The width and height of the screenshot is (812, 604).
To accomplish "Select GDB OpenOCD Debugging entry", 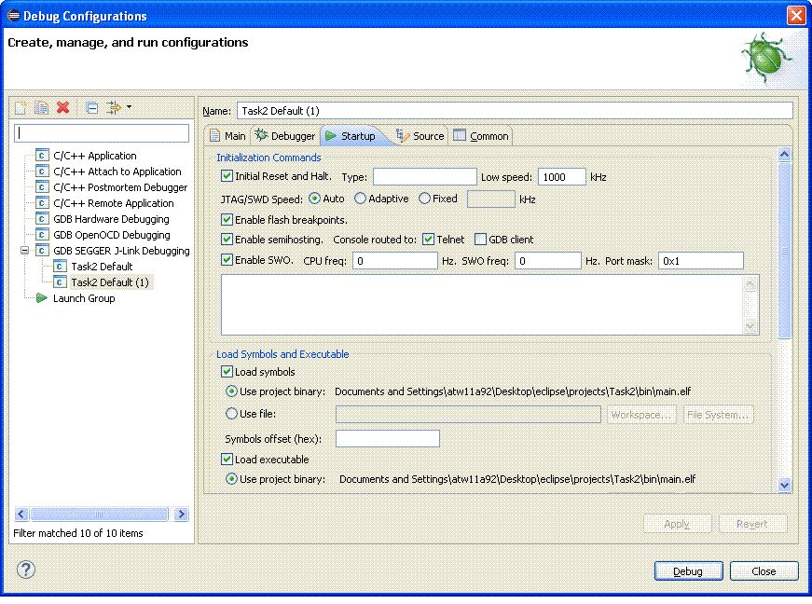I will (x=111, y=235).
